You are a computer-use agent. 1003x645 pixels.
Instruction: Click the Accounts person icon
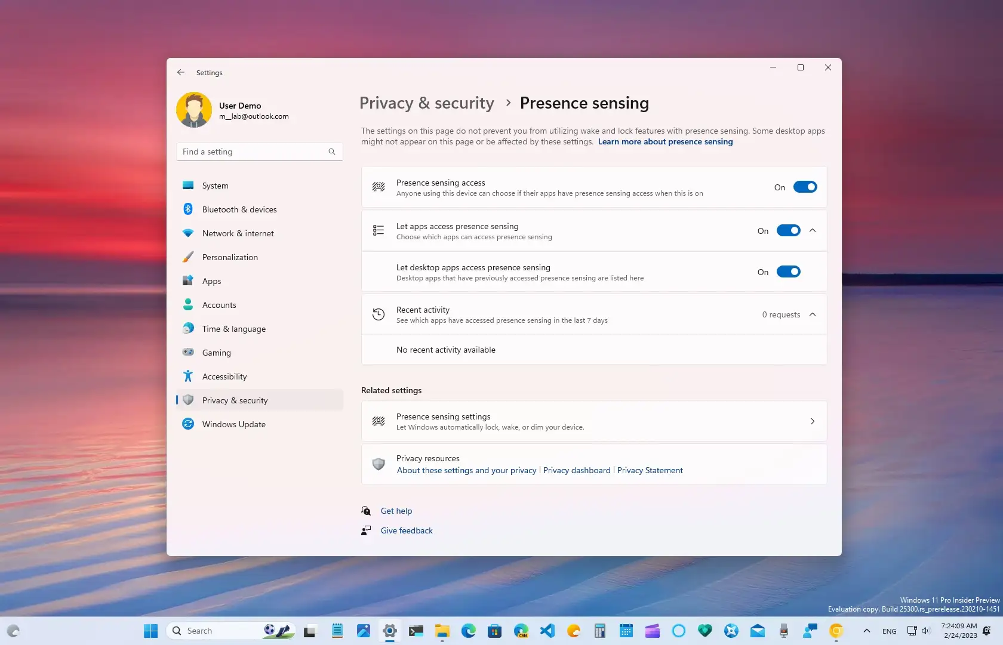point(188,304)
